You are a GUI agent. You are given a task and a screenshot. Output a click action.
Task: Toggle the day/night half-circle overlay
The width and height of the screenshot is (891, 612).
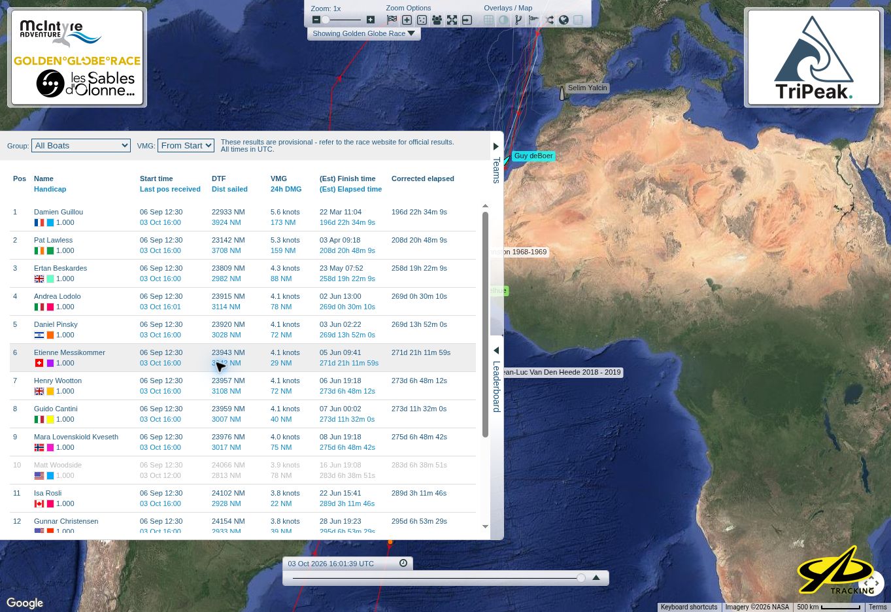point(503,20)
